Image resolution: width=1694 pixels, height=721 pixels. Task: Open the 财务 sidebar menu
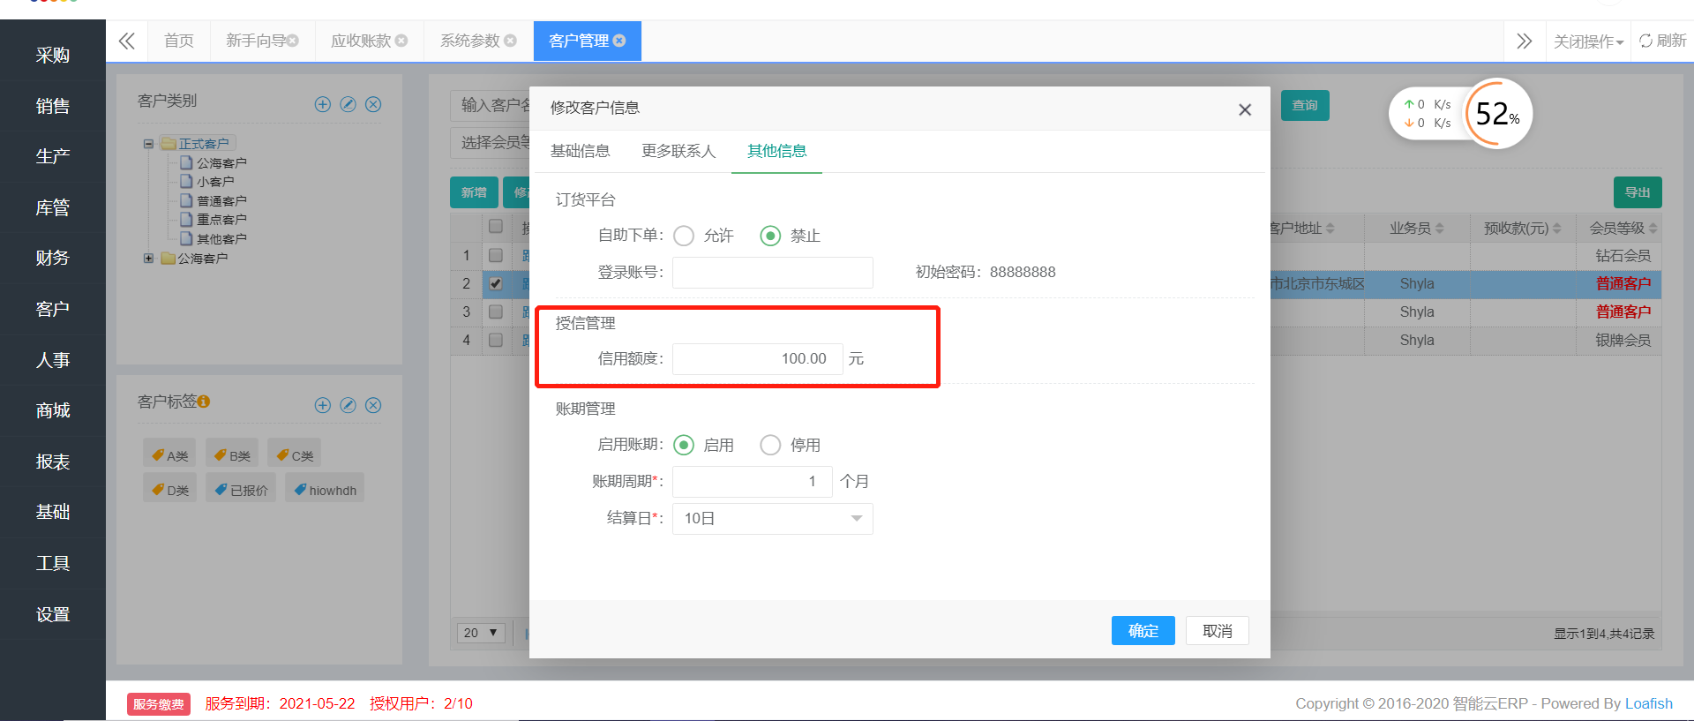pos(53,258)
